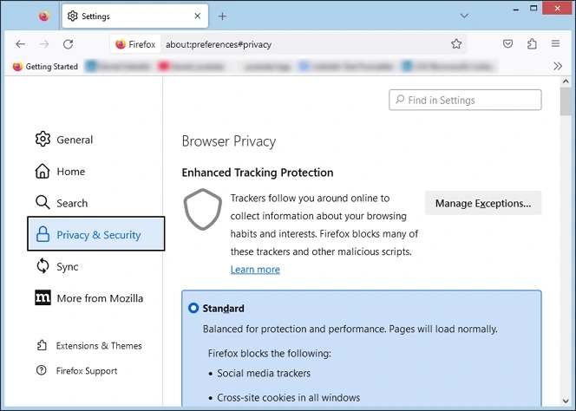Click the Find in Settings search box

pyautogui.click(x=465, y=100)
